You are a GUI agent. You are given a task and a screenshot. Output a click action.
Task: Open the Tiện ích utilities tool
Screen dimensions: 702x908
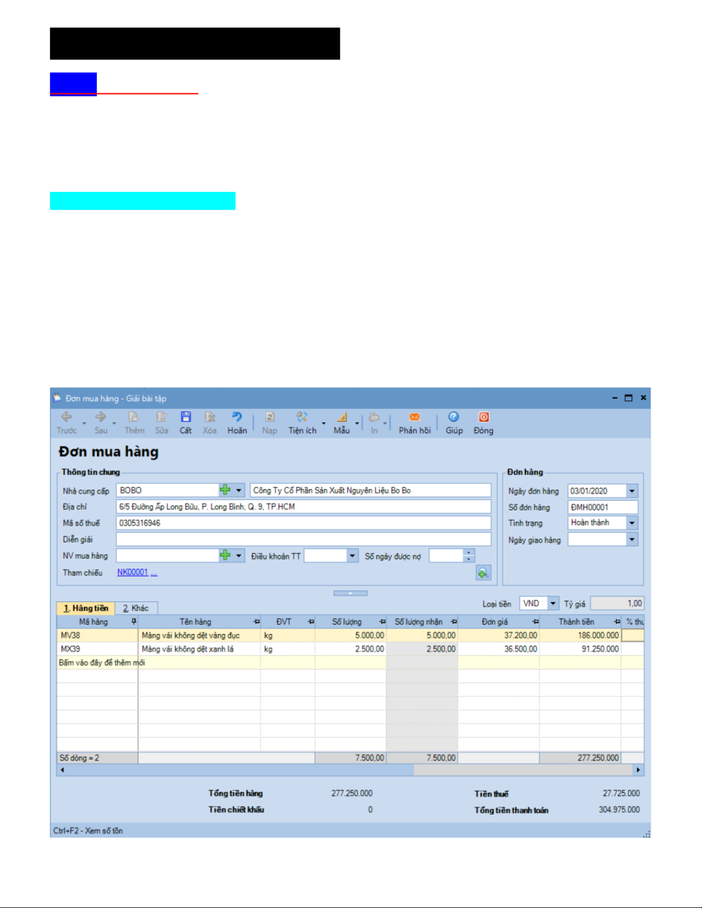pos(302,418)
